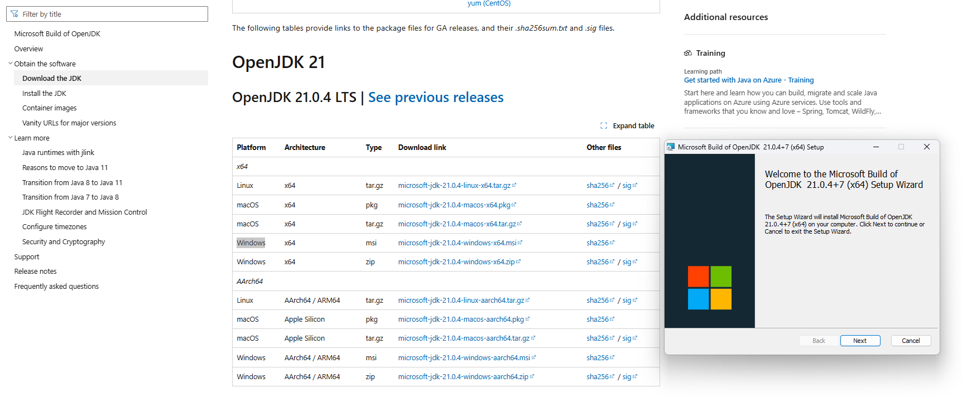Click Cancel in the OpenJDK Setup wizard

[911, 341]
